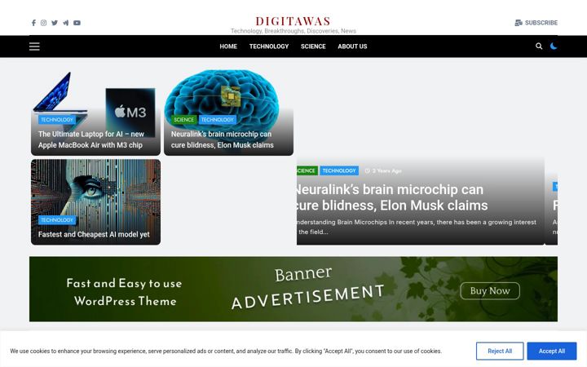Click Technology tag in featured slider

[339, 170]
